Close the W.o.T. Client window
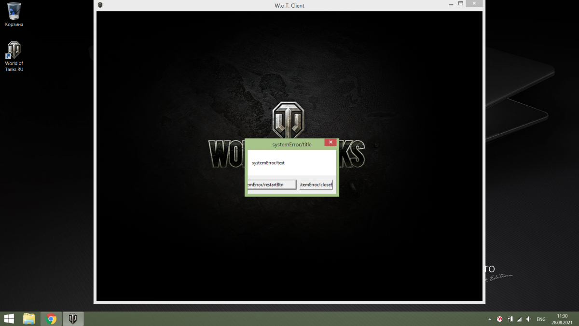Viewport: 579px width, 326px height. [474, 4]
